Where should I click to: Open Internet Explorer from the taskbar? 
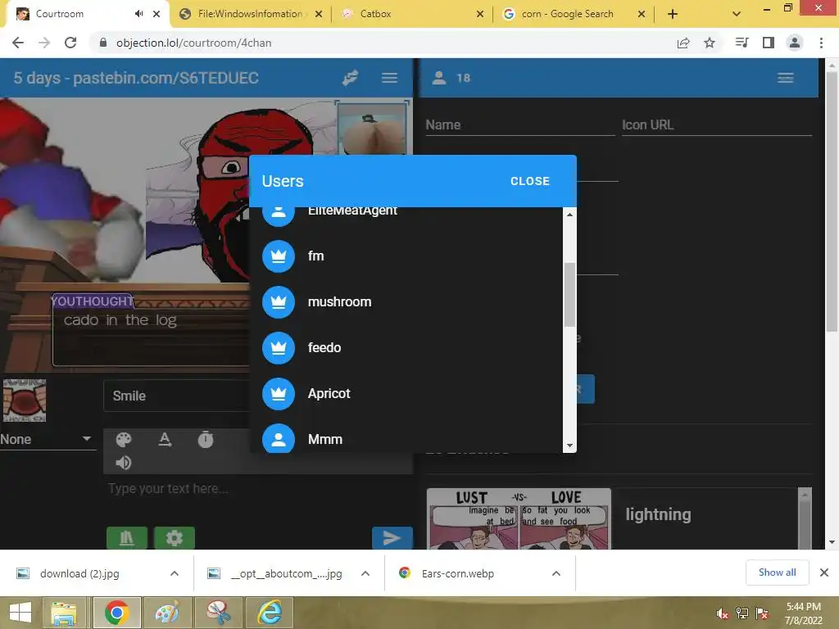click(270, 613)
